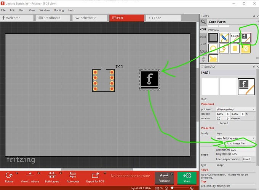Open the View menu
This screenshot has height=190, width=259.
pyautogui.click(x=32, y=10)
